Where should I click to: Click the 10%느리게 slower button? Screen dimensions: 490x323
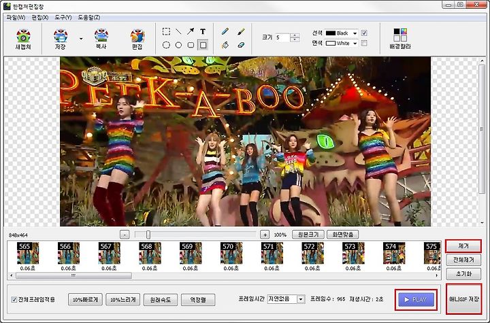[x=122, y=300]
